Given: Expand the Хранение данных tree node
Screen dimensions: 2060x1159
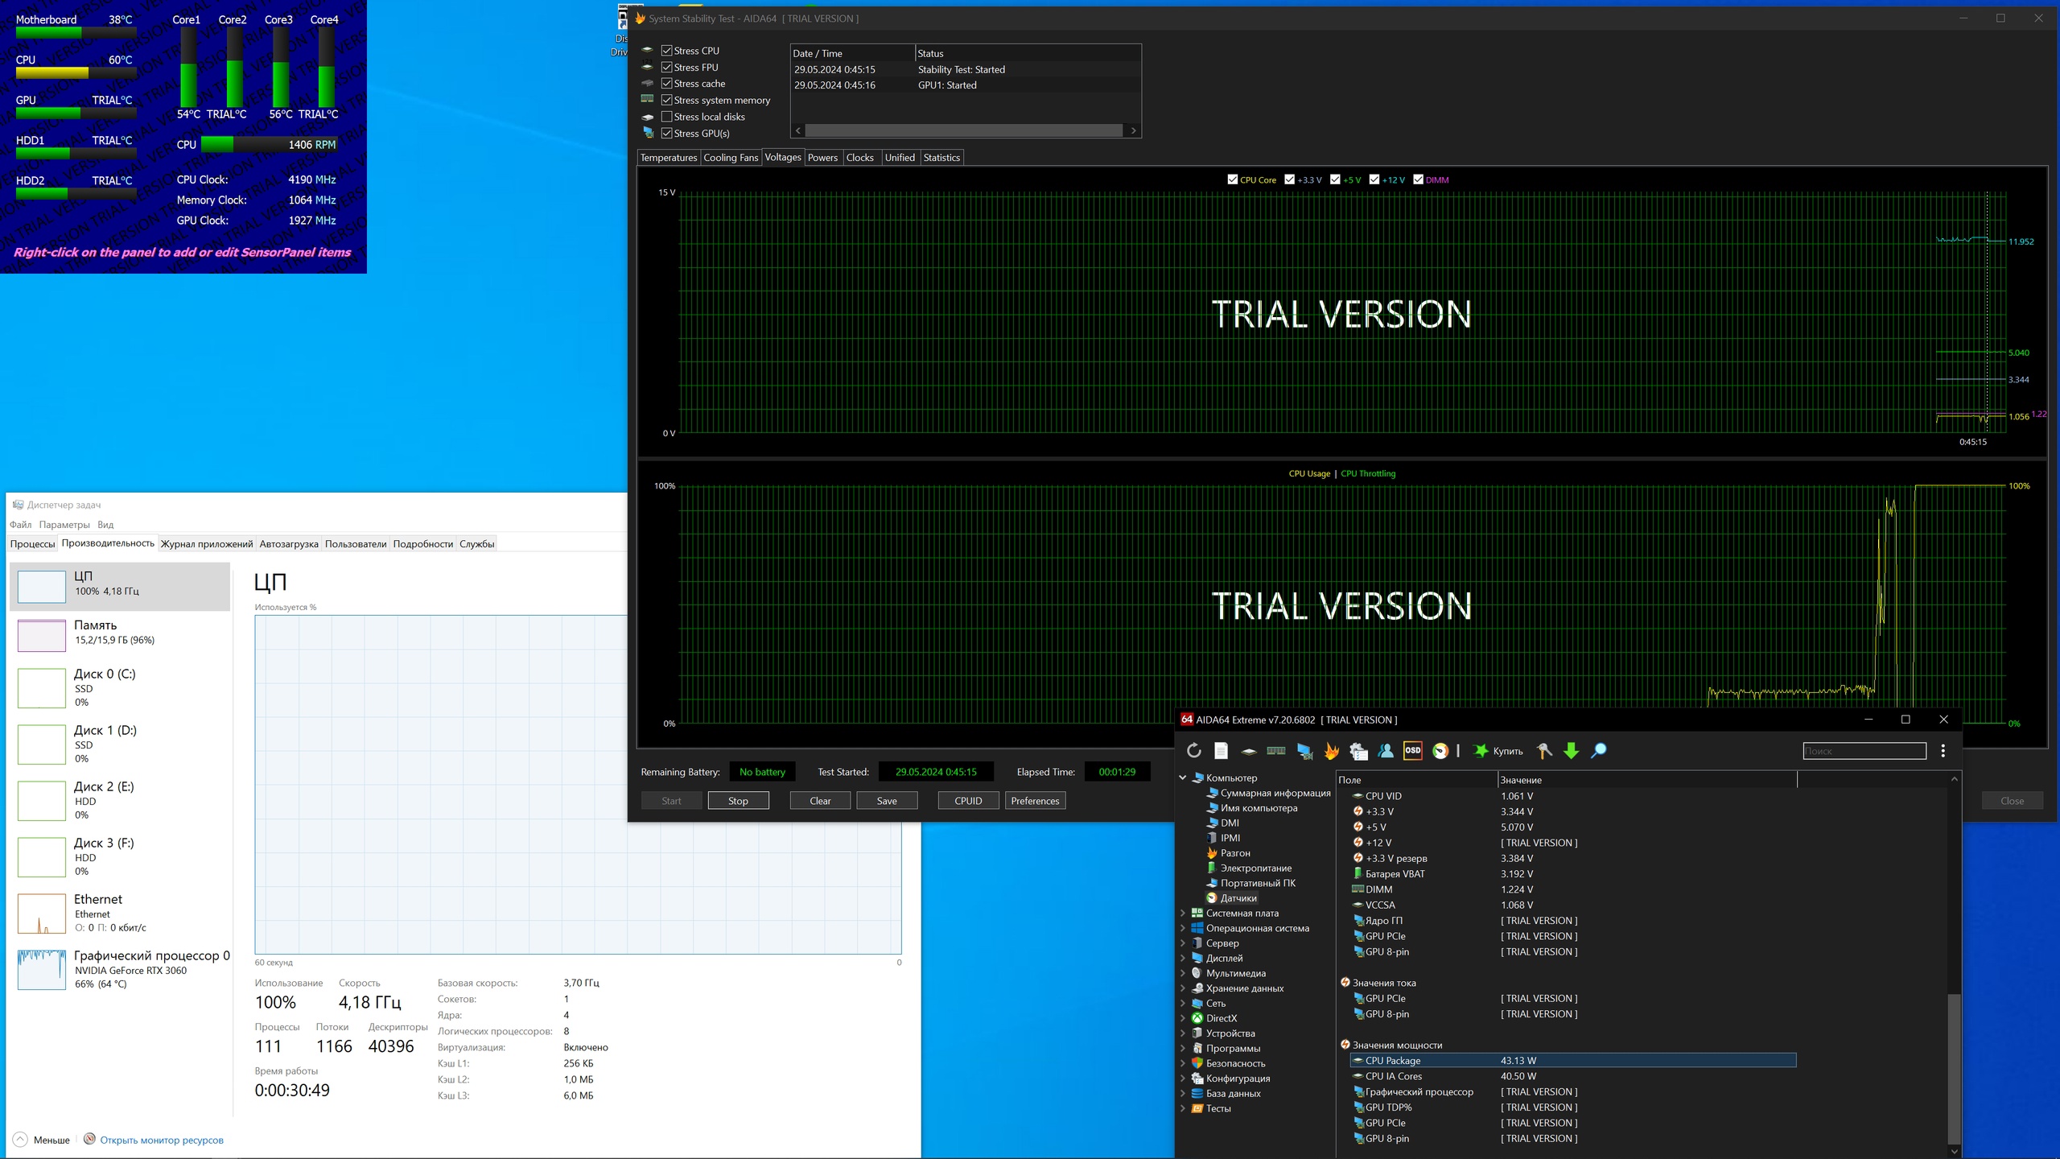Looking at the screenshot, I should (1183, 988).
